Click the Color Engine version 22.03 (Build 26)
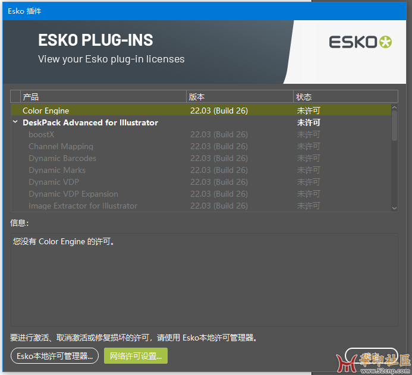Viewport: 412px width, 375px height. (219, 111)
